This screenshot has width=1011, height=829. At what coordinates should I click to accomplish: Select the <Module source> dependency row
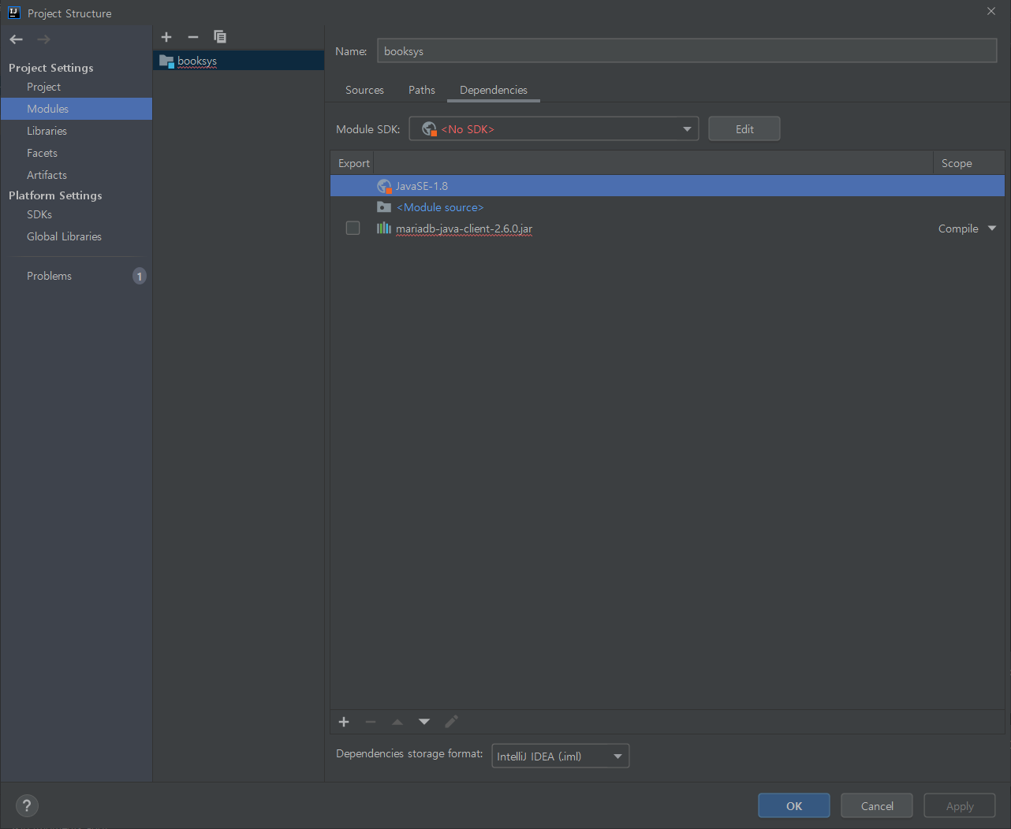667,207
